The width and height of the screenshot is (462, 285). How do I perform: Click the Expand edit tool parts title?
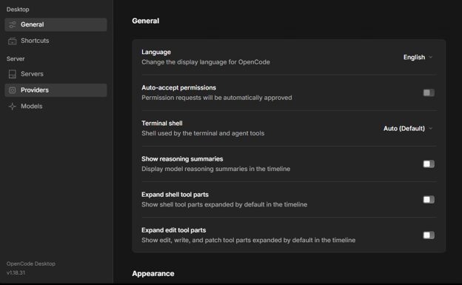pos(173,230)
